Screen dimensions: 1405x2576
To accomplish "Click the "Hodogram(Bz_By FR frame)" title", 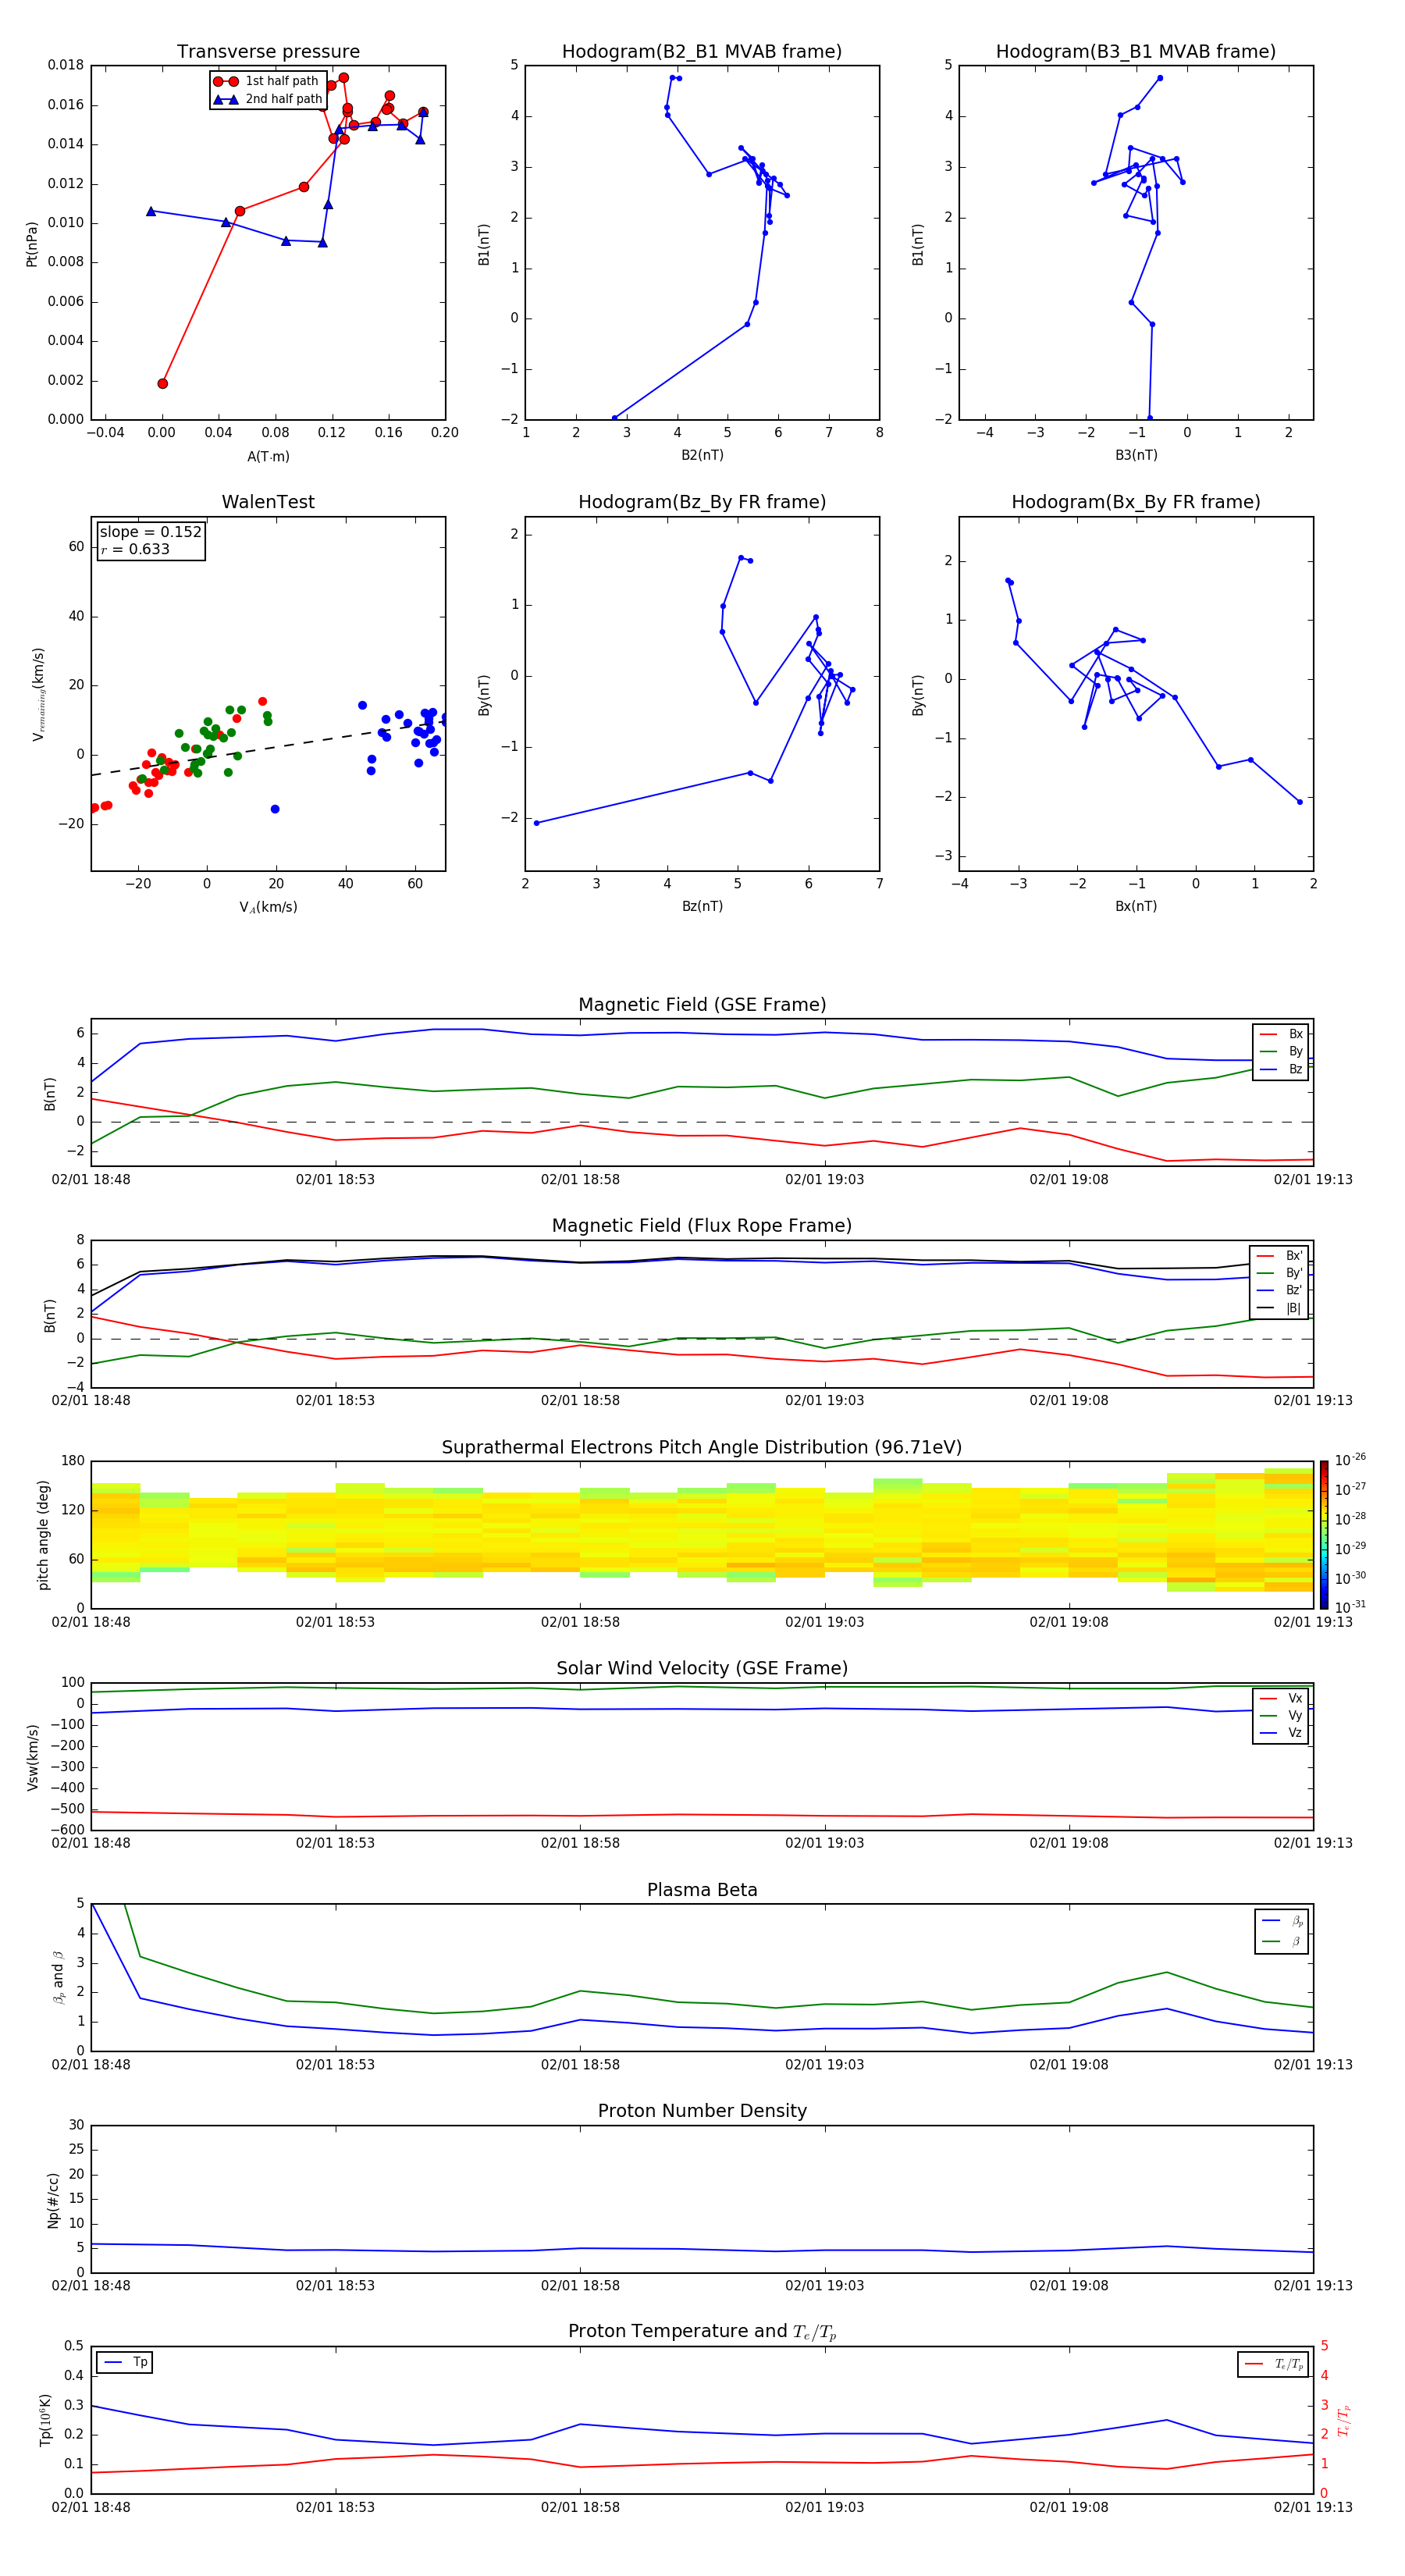I will point(702,502).
